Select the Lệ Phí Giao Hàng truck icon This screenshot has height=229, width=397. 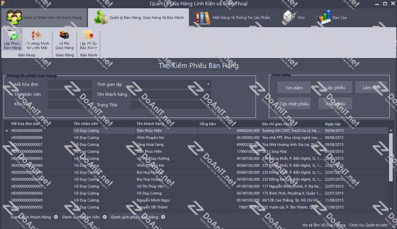pos(64,35)
